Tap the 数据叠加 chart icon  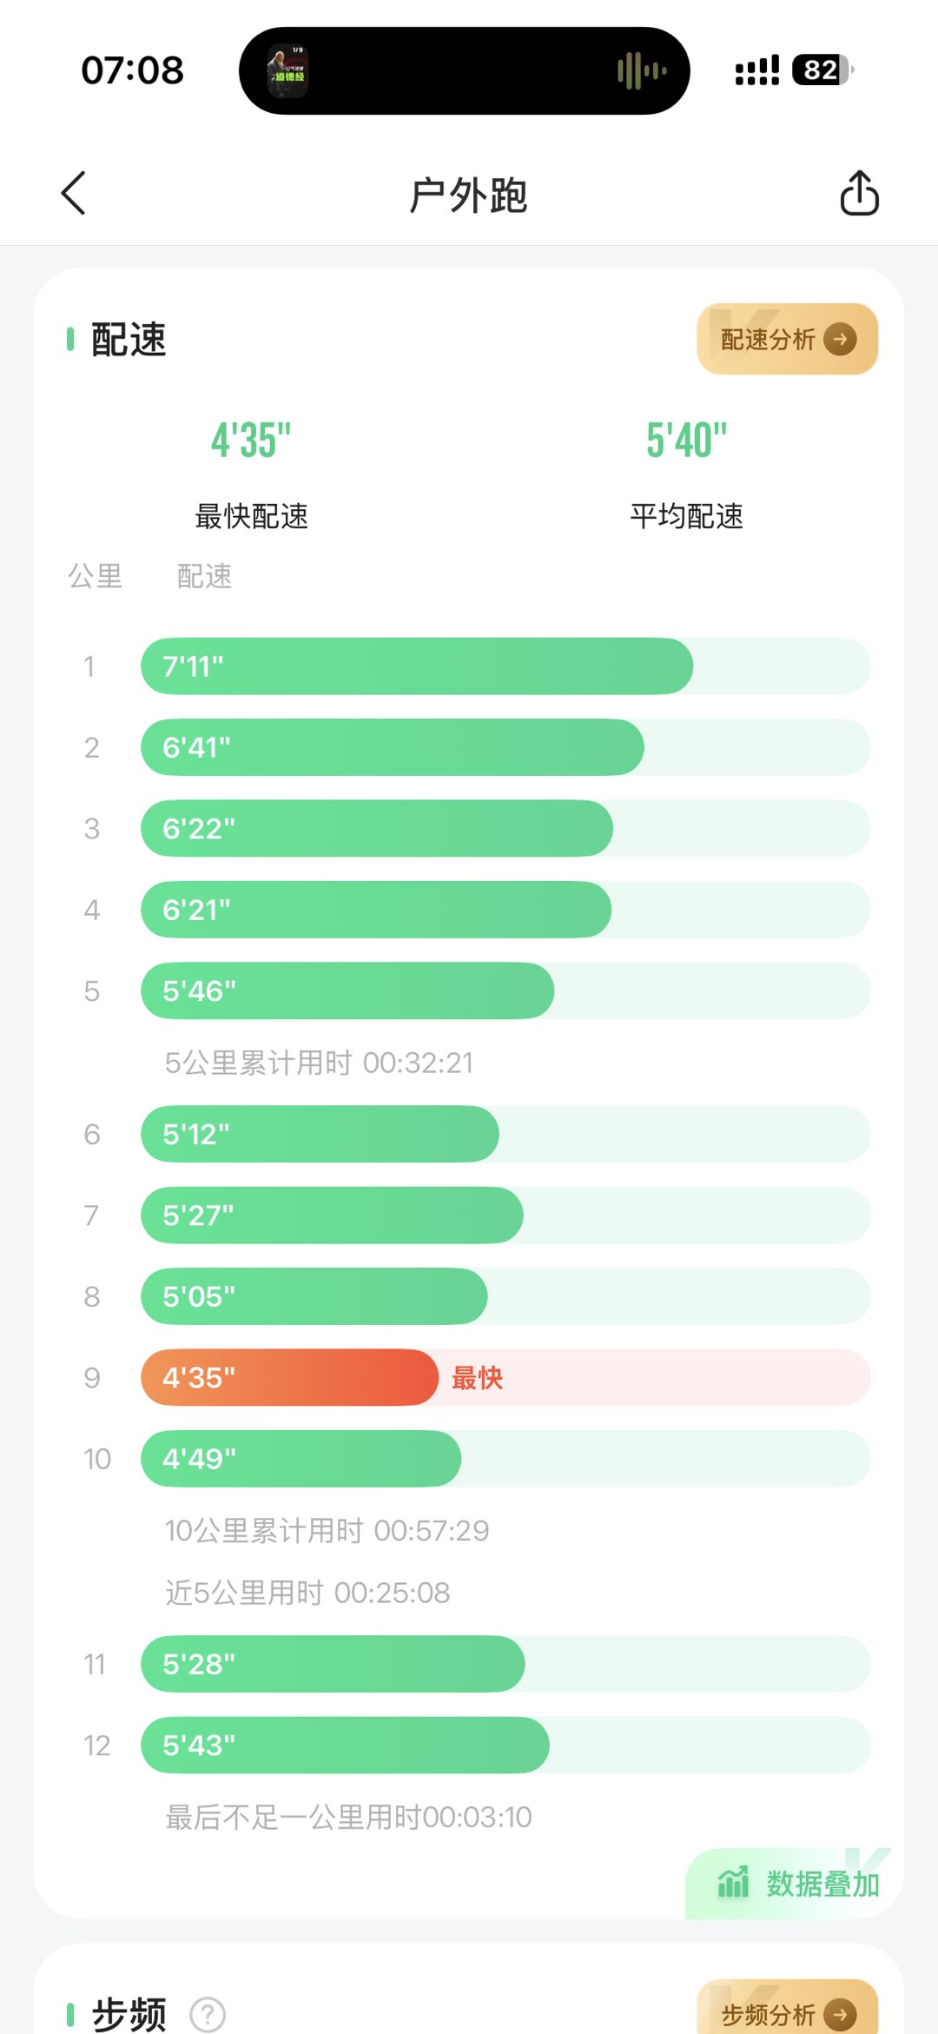(733, 1883)
